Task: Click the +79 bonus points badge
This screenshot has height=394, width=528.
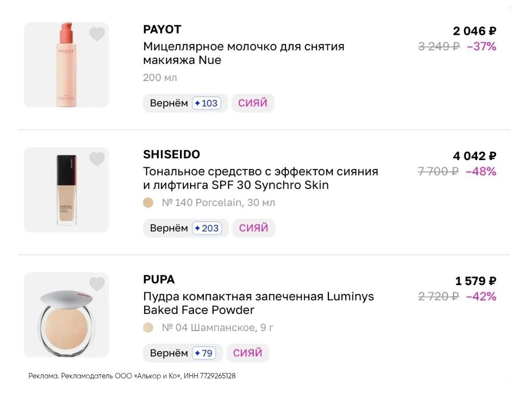Action: (204, 353)
